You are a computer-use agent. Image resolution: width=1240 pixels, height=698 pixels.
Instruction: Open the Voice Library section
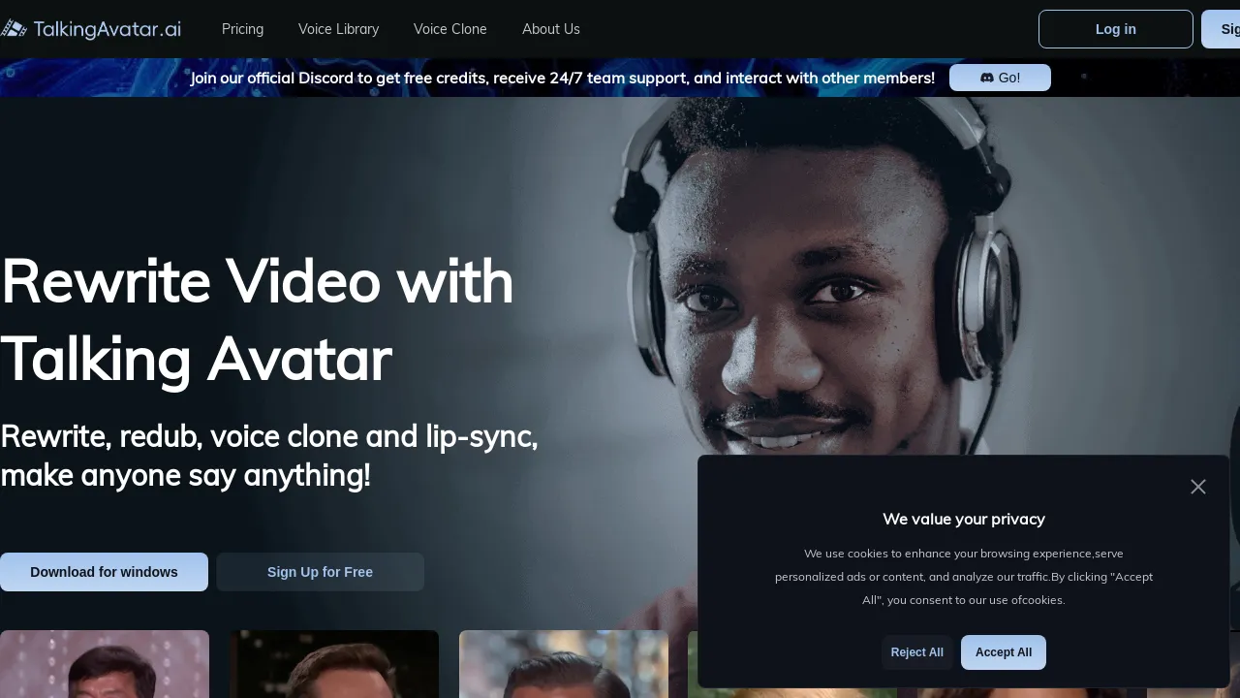coord(338,29)
